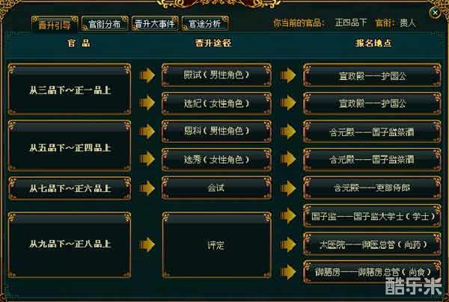Select 太医院——御医总管(尚药) signup location
The width and height of the screenshot is (449, 302).
372,244
